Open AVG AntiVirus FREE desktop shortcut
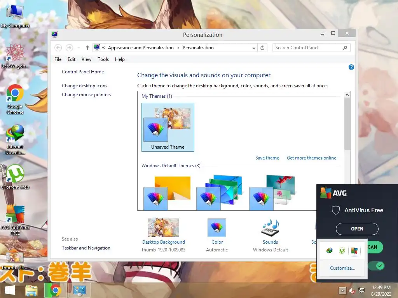This screenshot has height=298, width=398. click(15, 220)
